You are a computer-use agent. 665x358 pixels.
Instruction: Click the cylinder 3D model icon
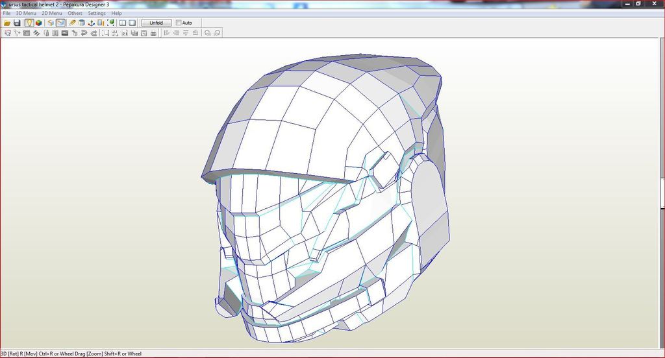click(x=82, y=23)
